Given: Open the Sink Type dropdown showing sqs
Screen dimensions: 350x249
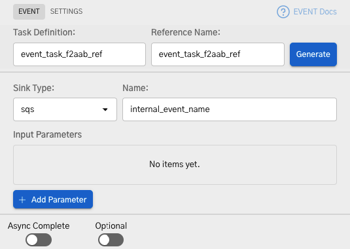Looking at the screenshot, I should pos(65,109).
